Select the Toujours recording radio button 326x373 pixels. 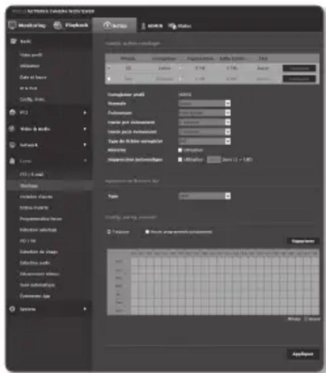tap(109, 232)
